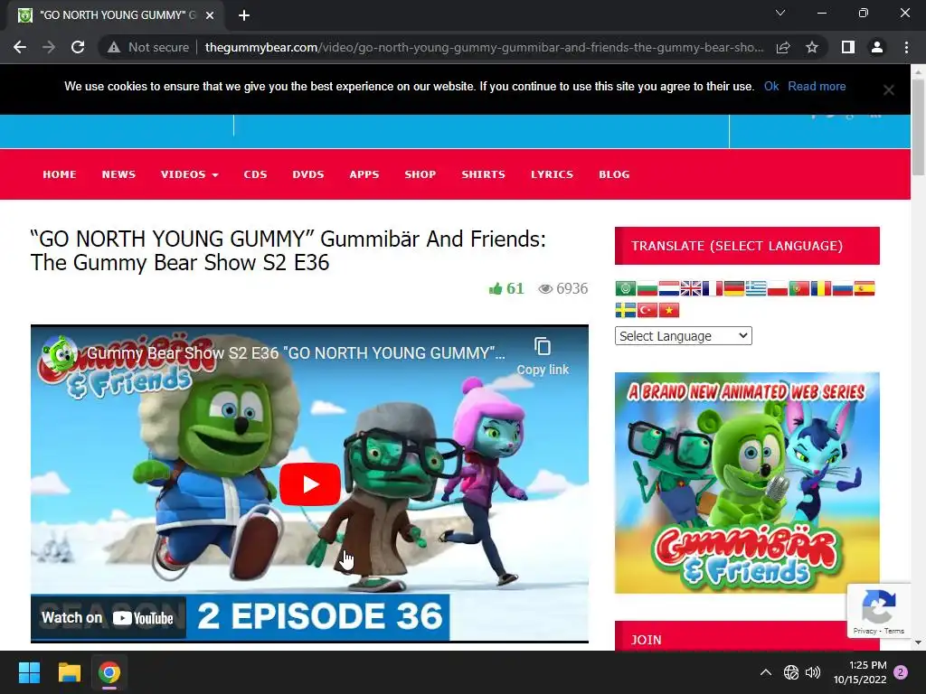Click the reCAPTCHA Privacy link
The width and height of the screenshot is (926, 694).
(865, 631)
